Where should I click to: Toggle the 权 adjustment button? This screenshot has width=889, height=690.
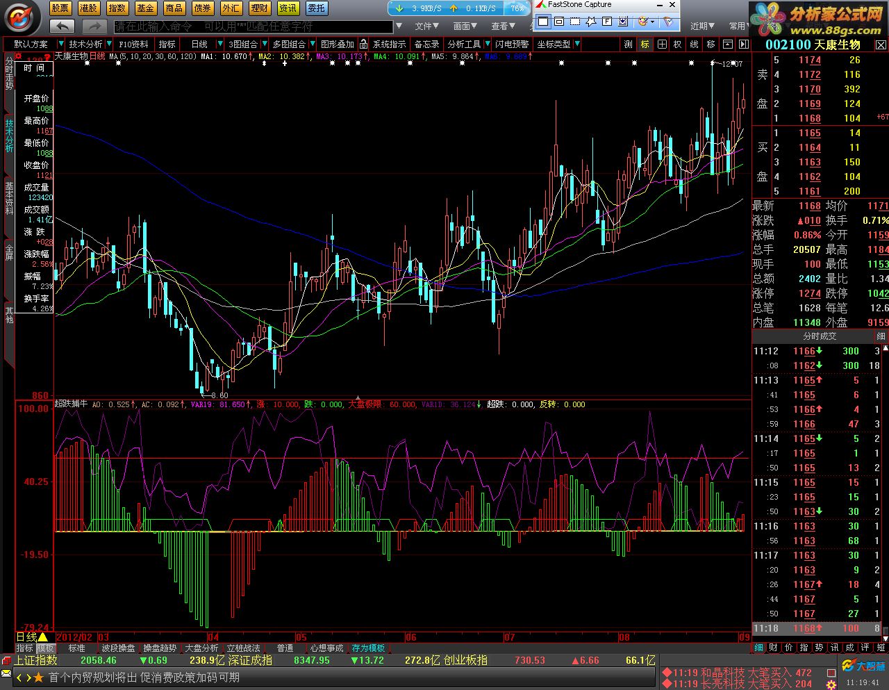pyautogui.click(x=678, y=44)
